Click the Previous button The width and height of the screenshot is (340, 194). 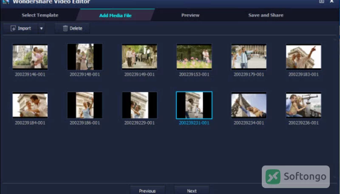click(147, 191)
